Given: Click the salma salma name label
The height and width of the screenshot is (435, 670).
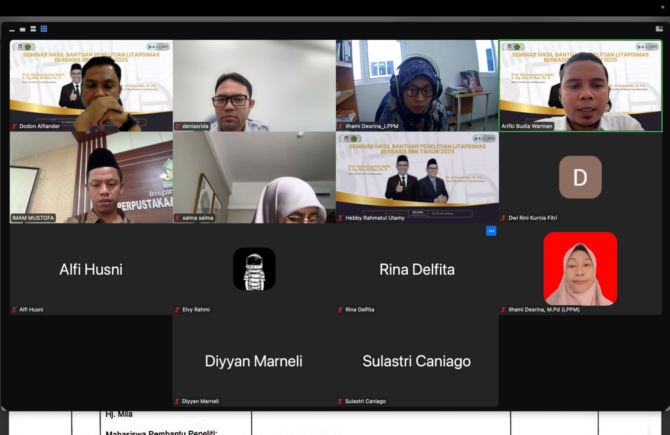Looking at the screenshot, I should [198, 218].
